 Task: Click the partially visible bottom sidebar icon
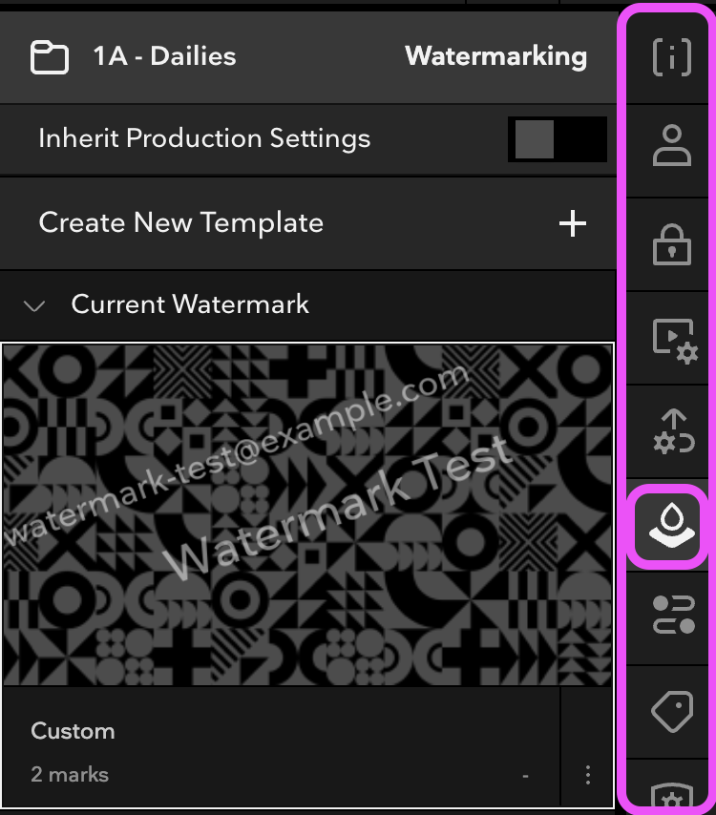click(x=671, y=797)
